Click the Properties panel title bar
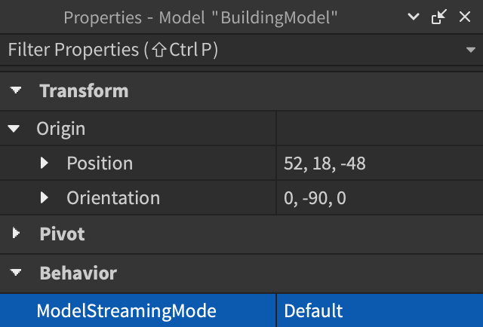The image size is (483, 327). pyautogui.click(x=200, y=17)
